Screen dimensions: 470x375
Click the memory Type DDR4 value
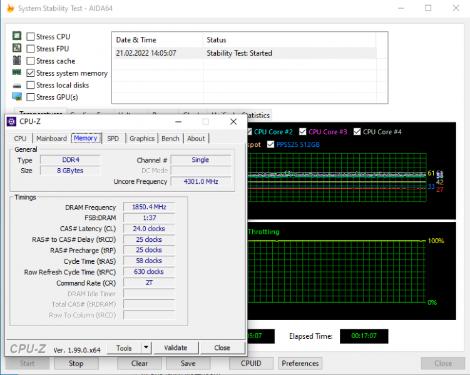[71, 160]
